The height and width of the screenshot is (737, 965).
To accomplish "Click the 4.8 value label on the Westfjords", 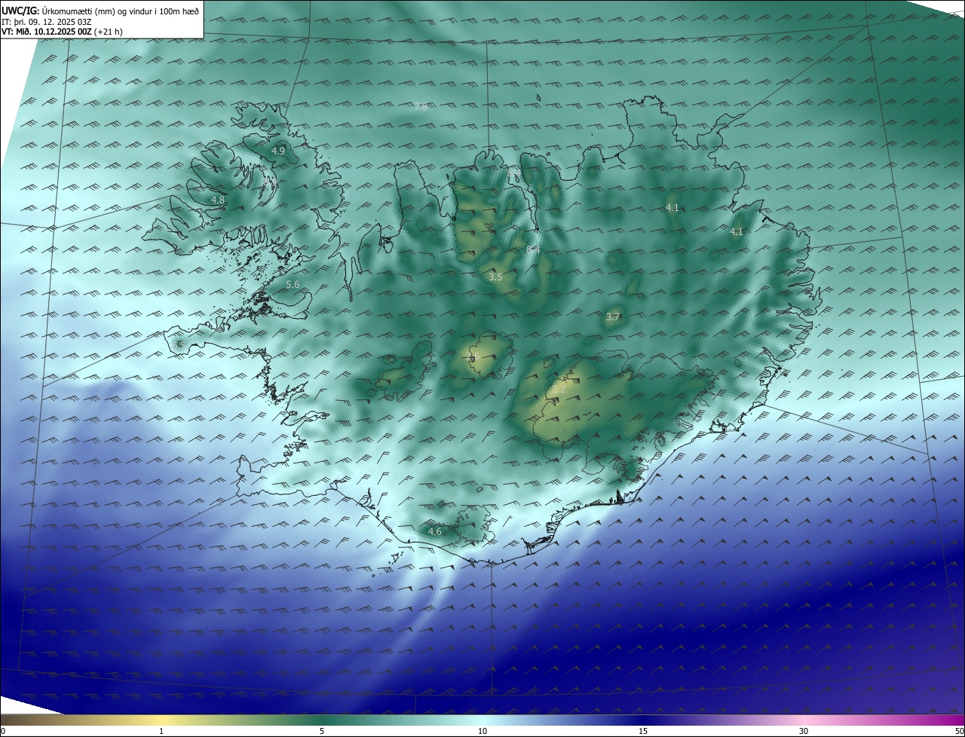I will click(217, 200).
